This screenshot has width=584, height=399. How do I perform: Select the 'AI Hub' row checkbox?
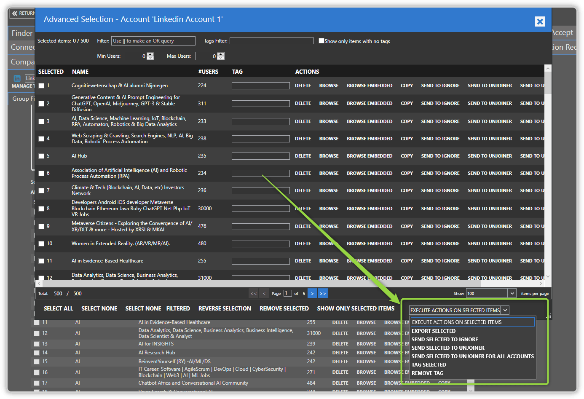pyautogui.click(x=41, y=156)
